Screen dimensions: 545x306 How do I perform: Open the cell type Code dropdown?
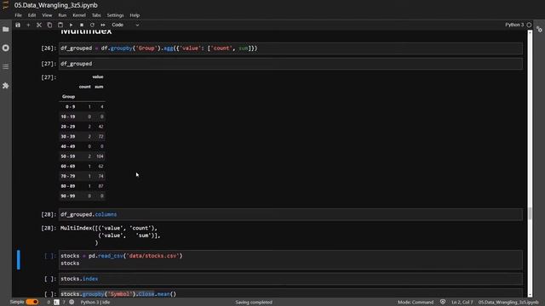point(125,25)
